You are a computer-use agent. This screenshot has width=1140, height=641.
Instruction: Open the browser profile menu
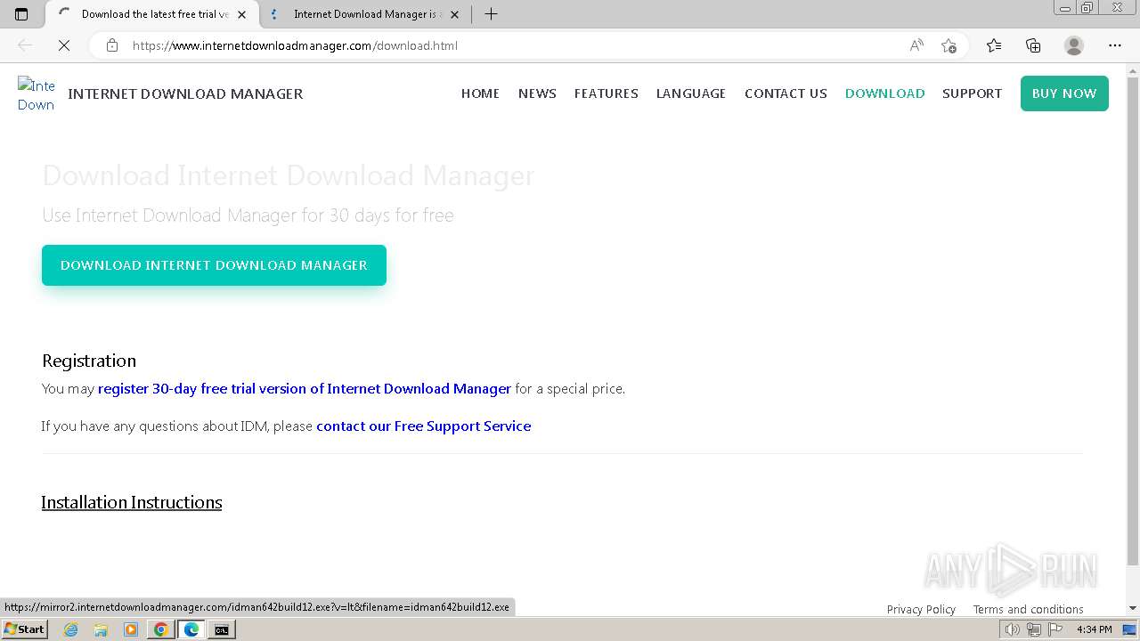tap(1074, 45)
